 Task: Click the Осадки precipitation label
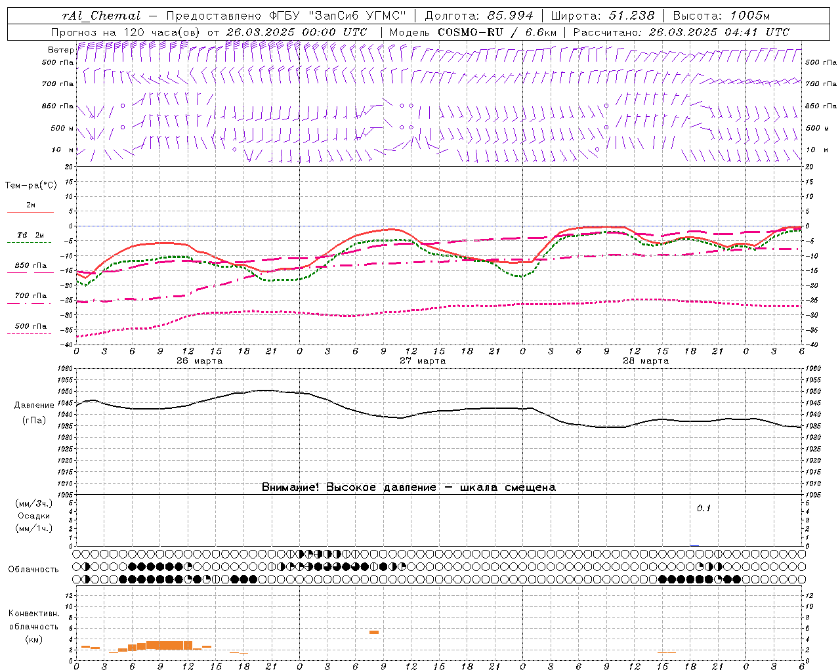(34, 516)
